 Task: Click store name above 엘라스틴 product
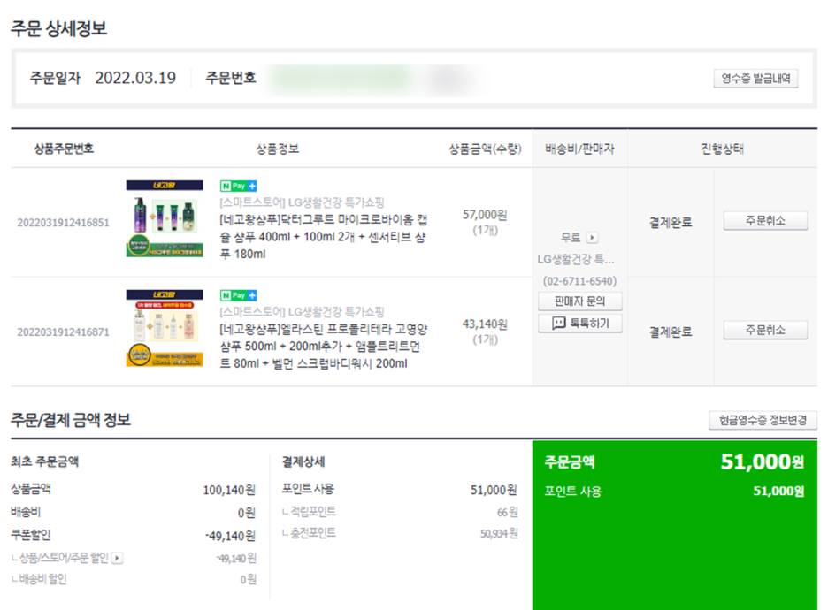coord(302,312)
